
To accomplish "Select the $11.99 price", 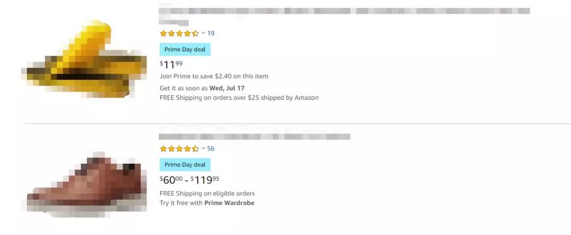I will [x=171, y=64].
